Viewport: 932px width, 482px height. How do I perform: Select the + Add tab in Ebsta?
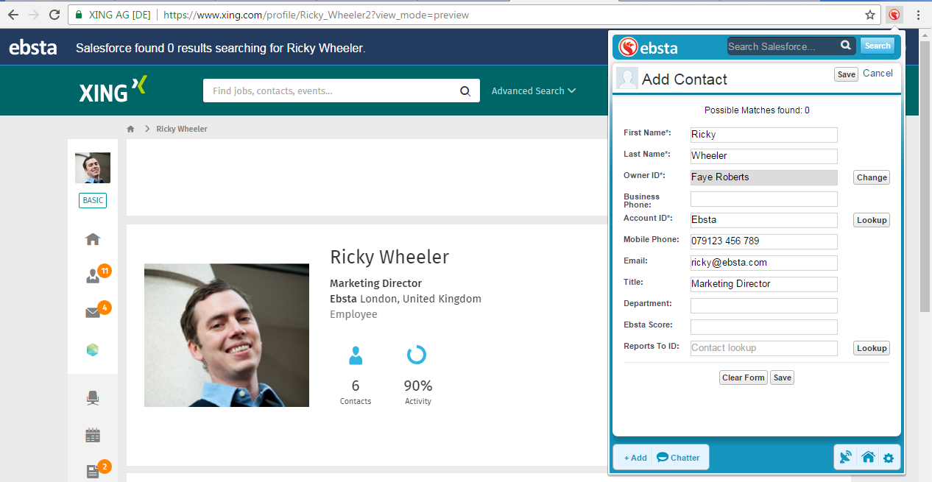pyautogui.click(x=635, y=458)
